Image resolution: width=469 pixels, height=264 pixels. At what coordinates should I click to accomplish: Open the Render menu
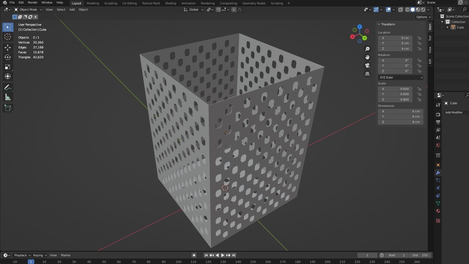tap(33, 2)
